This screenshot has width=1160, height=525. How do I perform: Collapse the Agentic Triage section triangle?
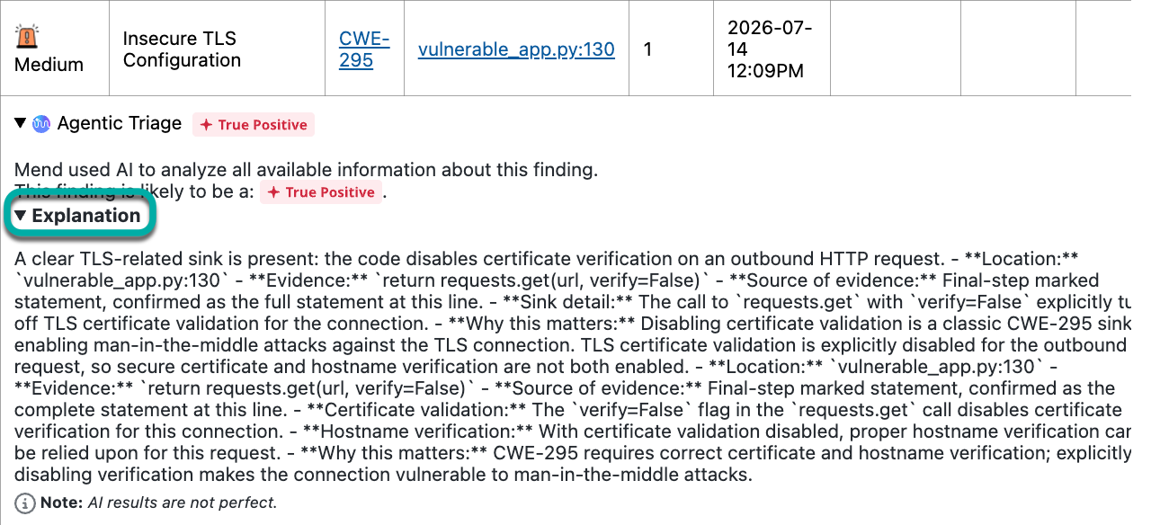coord(21,123)
